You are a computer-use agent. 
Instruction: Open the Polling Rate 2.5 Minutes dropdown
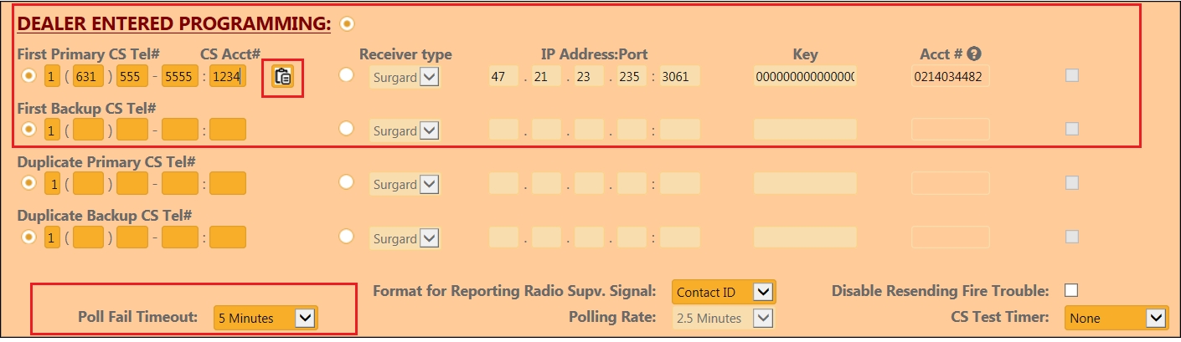pyautogui.click(x=724, y=318)
